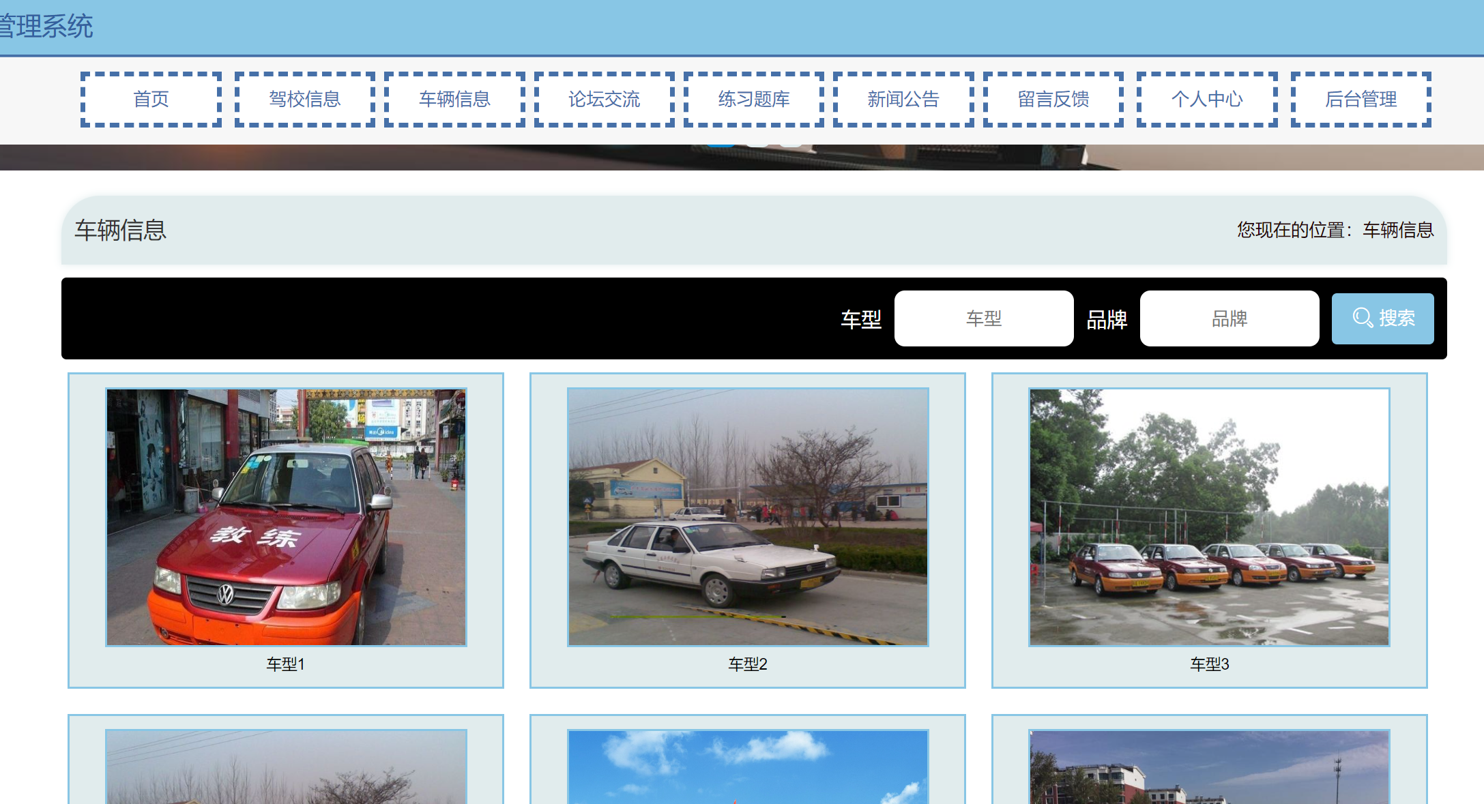Open the row of cars 车型3 thumbnail

pyautogui.click(x=1209, y=517)
